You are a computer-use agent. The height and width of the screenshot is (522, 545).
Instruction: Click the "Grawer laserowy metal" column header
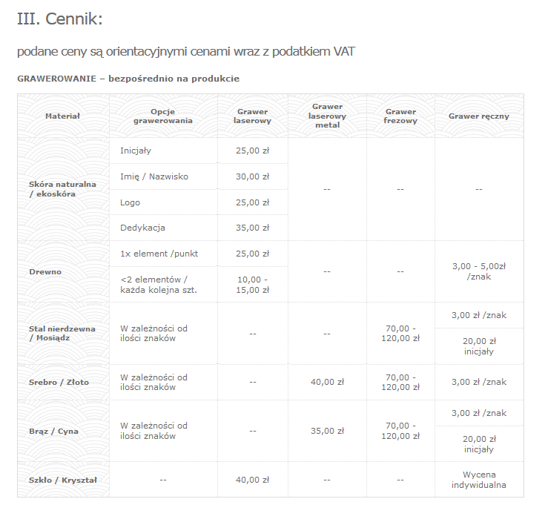point(327,116)
